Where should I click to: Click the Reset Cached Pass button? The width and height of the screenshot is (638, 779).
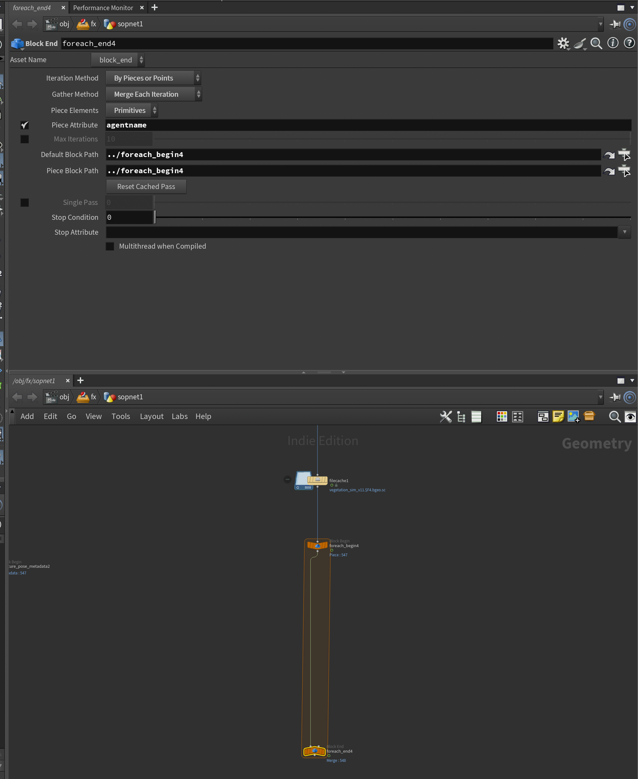(x=146, y=187)
